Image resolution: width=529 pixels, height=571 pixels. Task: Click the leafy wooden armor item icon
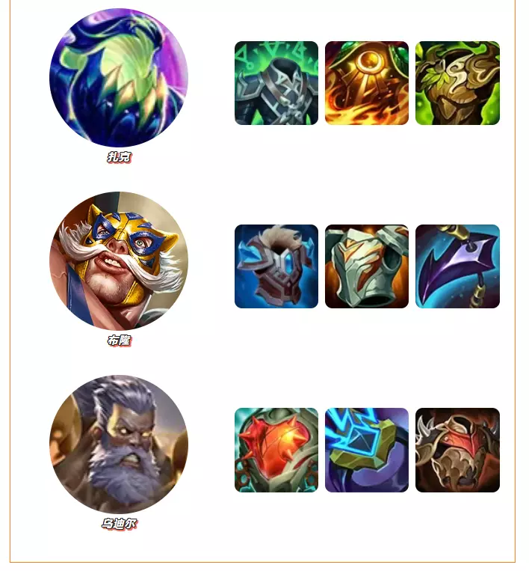click(457, 83)
